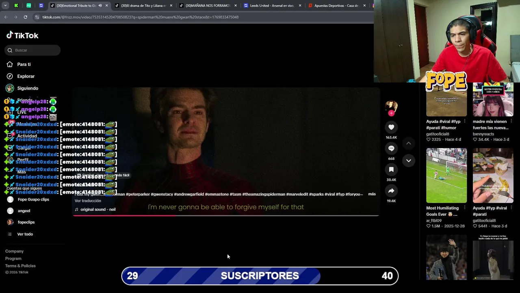This screenshot has width=520, height=293.
Task: Open the browser tab search dropdown
Action: [5, 6]
